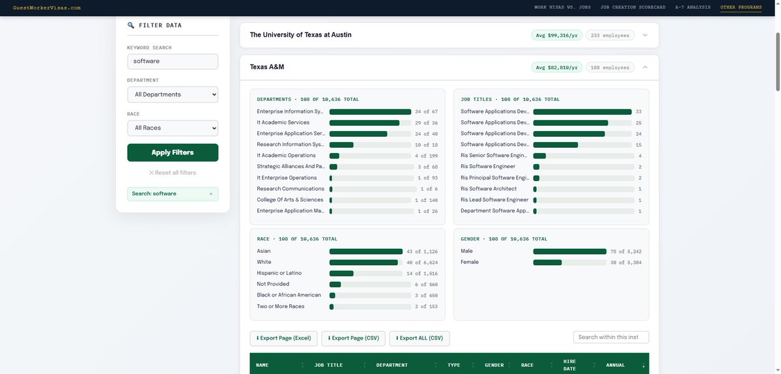Sort table by Gender column
This screenshot has height=374, width=781.
coord(496,365)
